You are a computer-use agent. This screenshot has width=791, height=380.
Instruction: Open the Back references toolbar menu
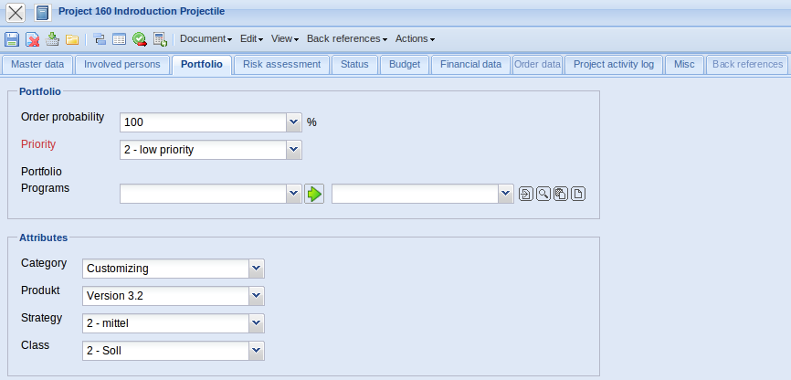[346, 39]
